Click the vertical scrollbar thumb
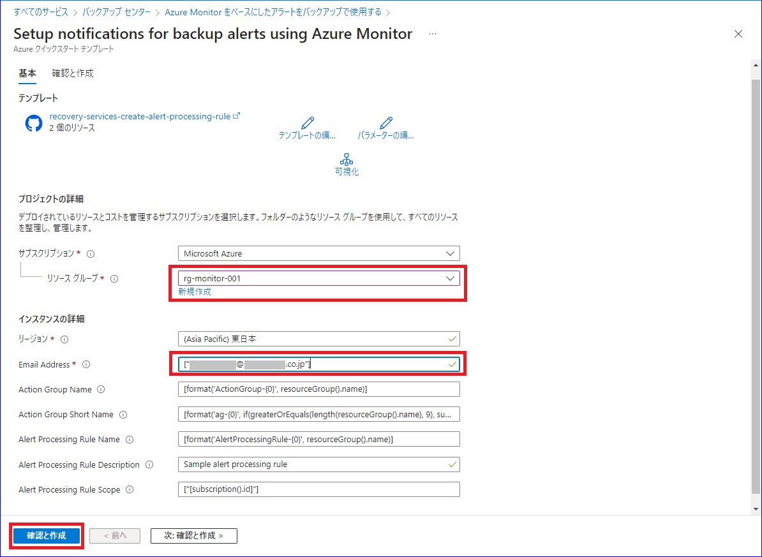This screenshot has width=762, height=557. 755,286
